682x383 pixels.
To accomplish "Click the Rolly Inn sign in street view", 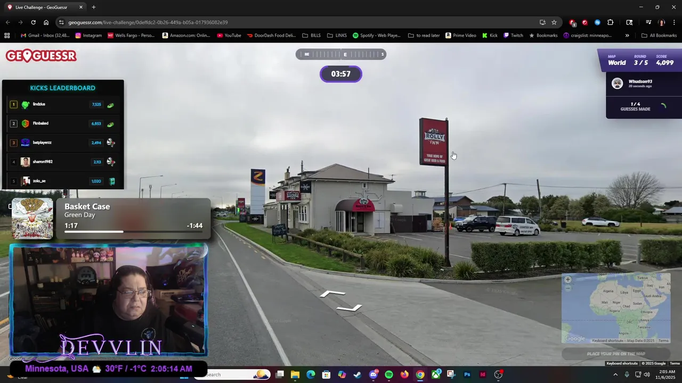I will [x=434, y=141].
